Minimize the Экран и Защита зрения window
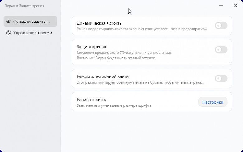Image resolution: width=243 pixels, height=152 pixels. click(221, 6)
